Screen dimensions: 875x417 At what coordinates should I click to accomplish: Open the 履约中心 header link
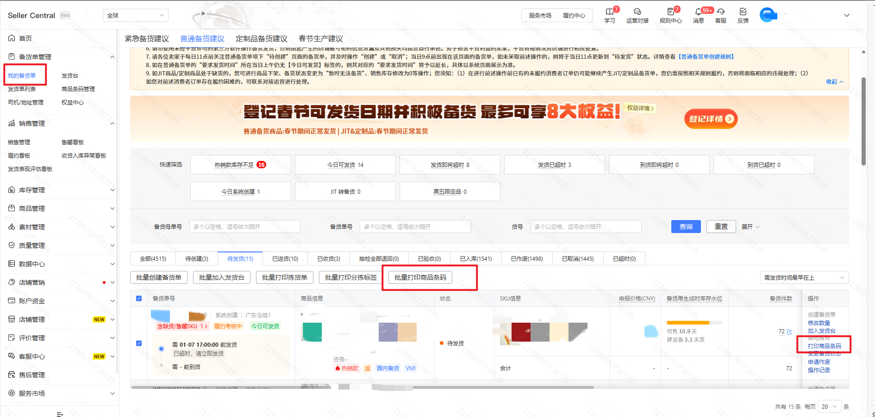click(574, 15)
